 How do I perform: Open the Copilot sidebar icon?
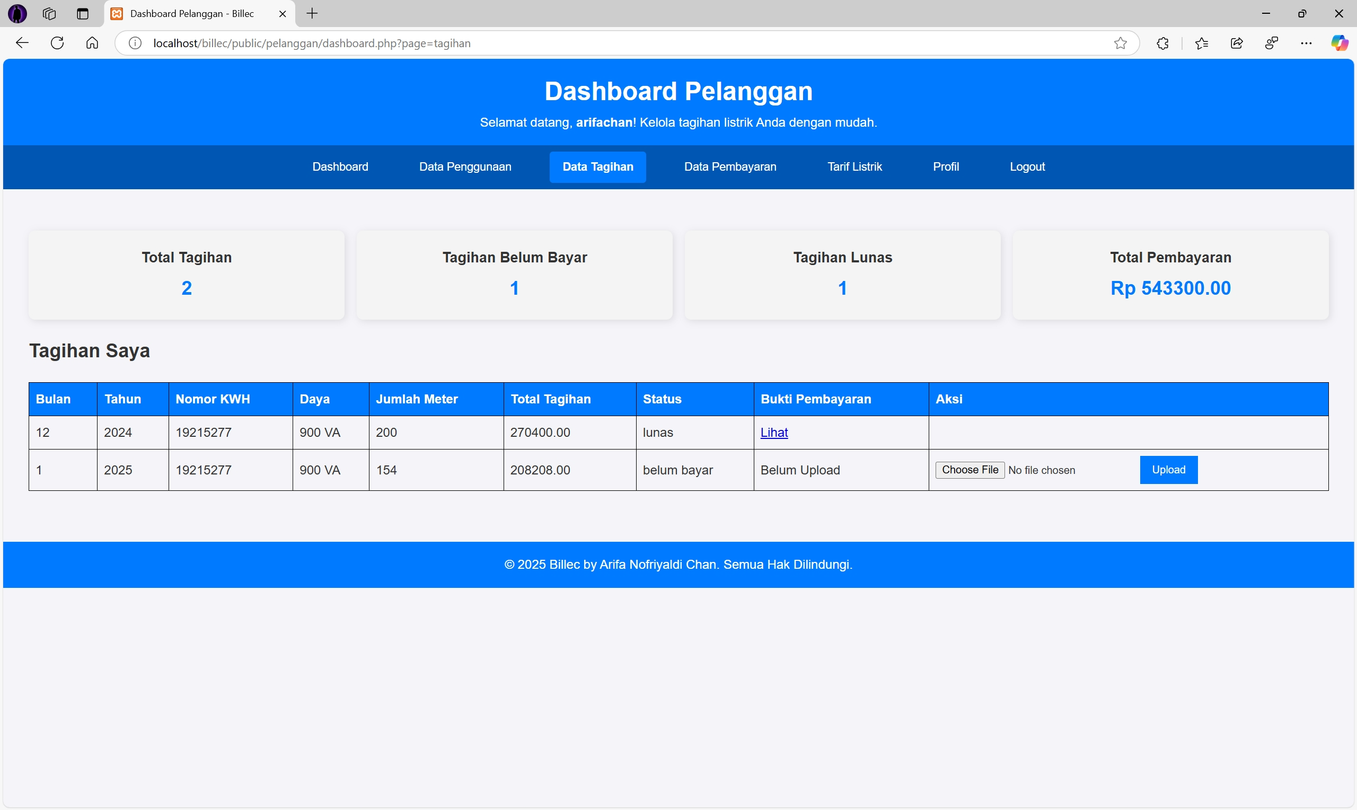point(1340,43)
